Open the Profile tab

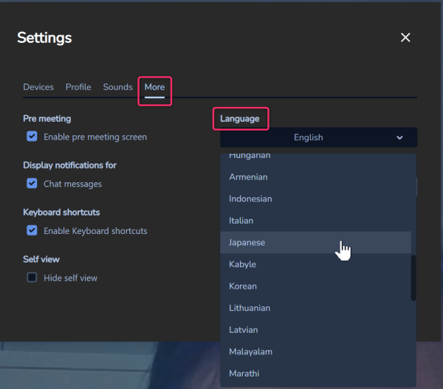tap(78, 87)
